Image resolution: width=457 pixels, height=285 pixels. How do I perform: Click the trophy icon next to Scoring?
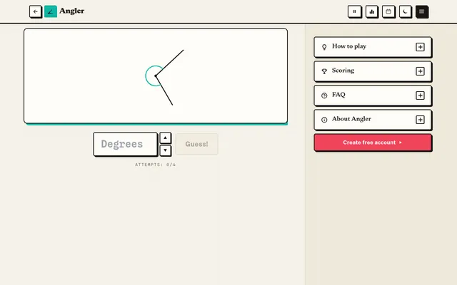pos(324,71)
